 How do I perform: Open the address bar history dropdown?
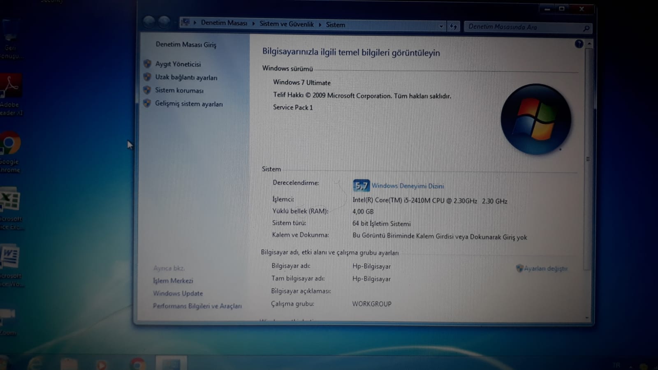pyautogui.click(x=441, y=26)
